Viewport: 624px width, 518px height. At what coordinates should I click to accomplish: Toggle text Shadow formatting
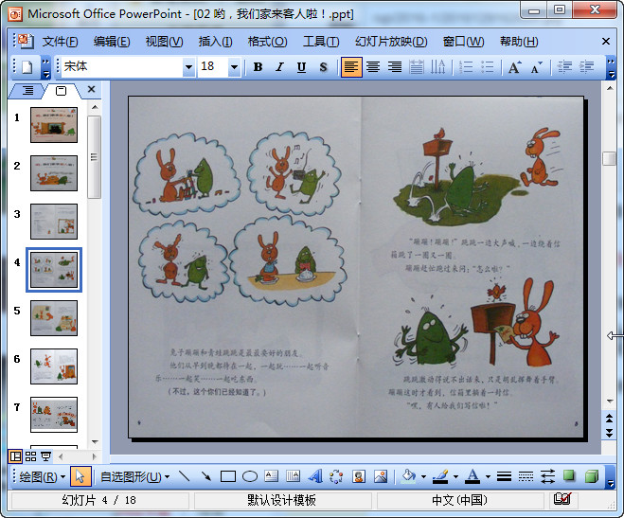tap(324, 67)
